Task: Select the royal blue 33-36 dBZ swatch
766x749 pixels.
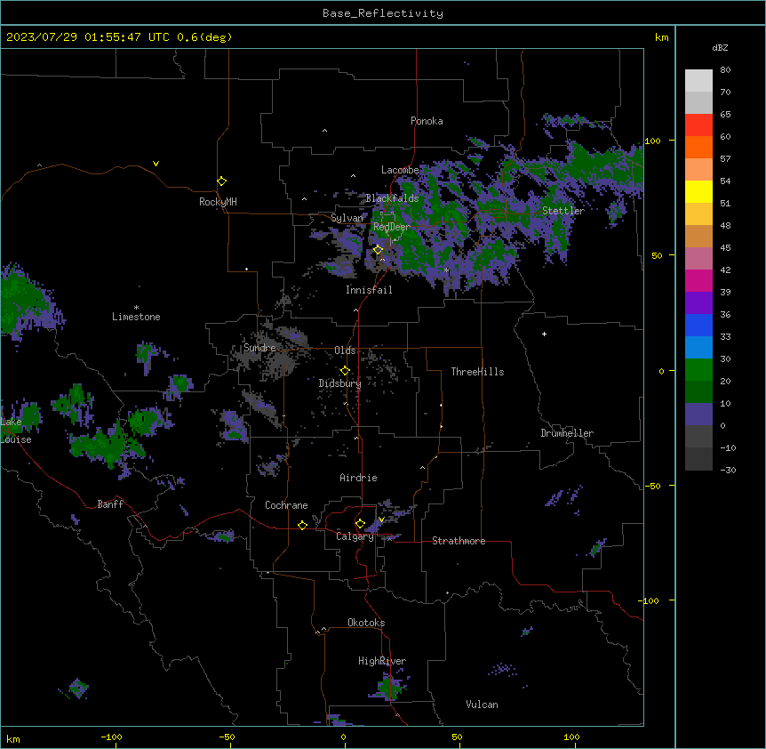Action: [x=698, y=325]
